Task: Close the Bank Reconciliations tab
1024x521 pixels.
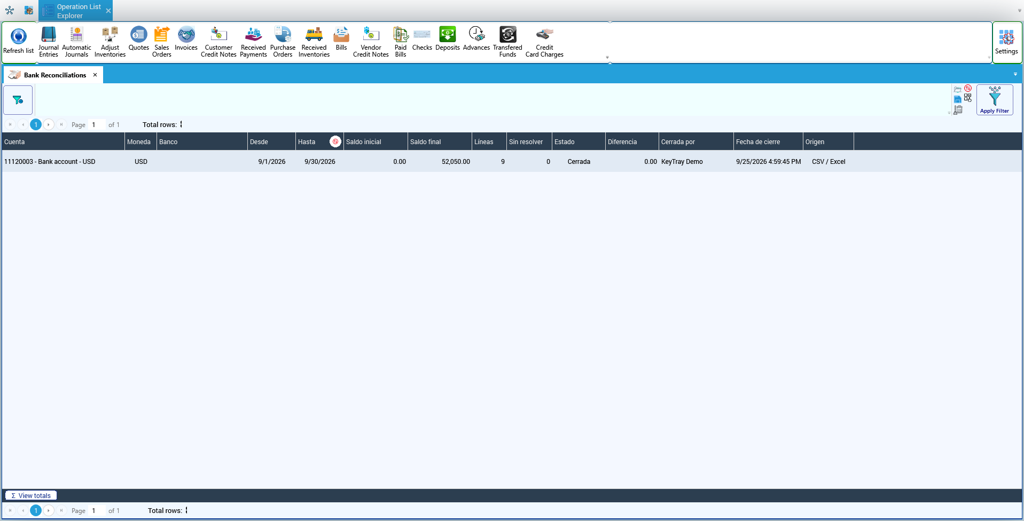Action: [x=95, y=75]
